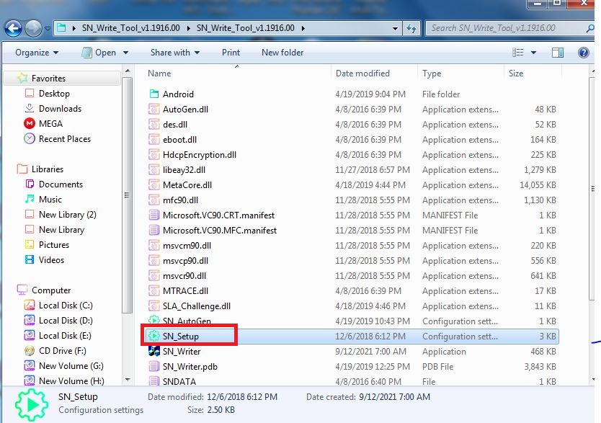Select the MTRACE.dll file icon
The image size is (601, 423).
(153, 291)
